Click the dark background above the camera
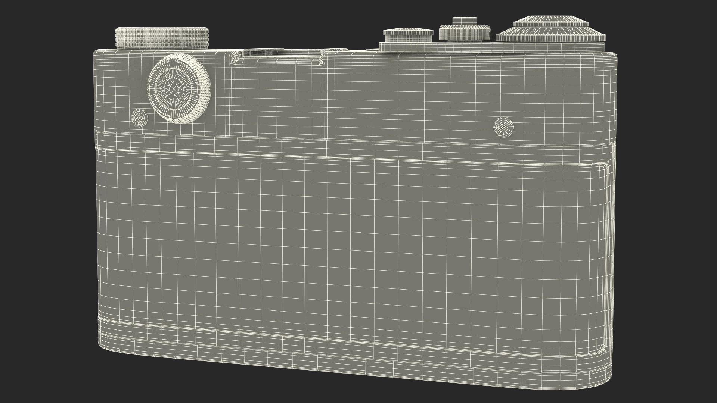717x403 pixels. click(x=299, y=19)
